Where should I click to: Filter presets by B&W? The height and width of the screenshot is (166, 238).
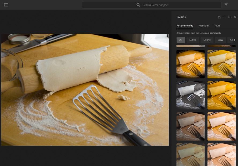[x=220, y=40]
